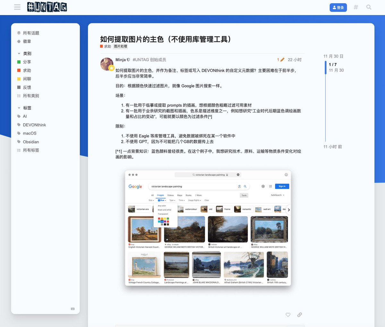Click Minja's avatar thumbnail
The width and height of the screenshot is (385, 327).
pos(107,63)
